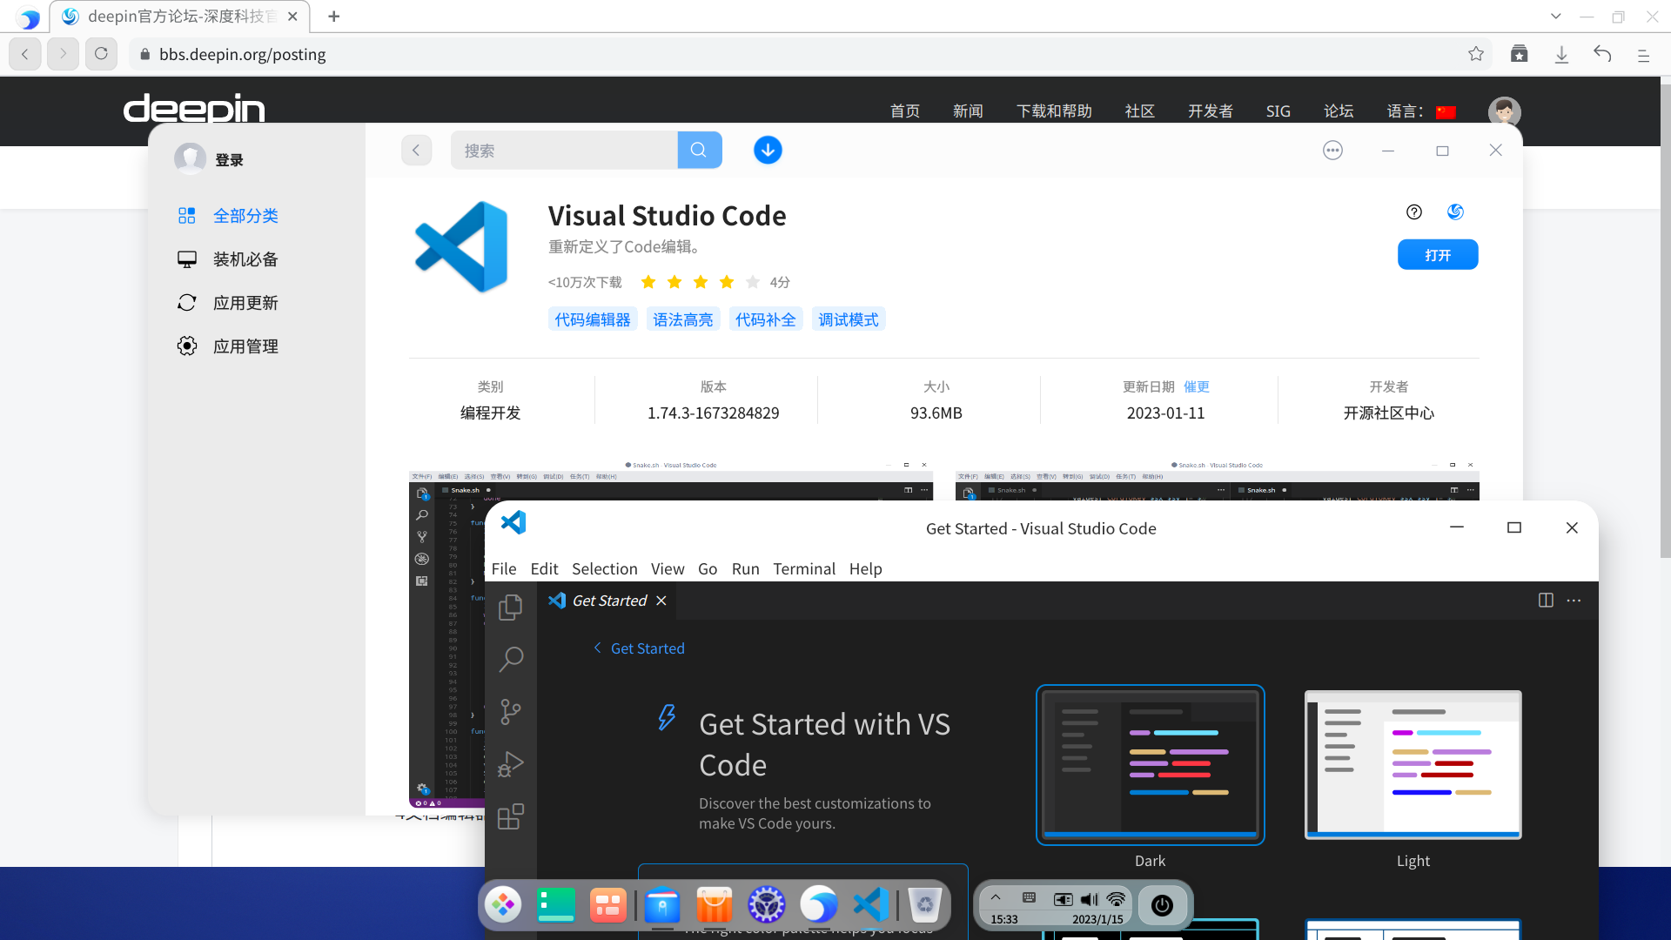This screenshot has width=1671, height=940.
Task: Open the Extensions icon in VS Code
Action: coord(511,816)
